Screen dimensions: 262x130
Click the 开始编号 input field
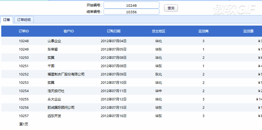click(x=131, y=5)
